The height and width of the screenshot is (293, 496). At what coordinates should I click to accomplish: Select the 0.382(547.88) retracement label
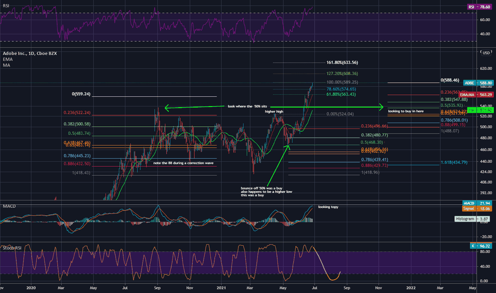(x=454, y=100)
